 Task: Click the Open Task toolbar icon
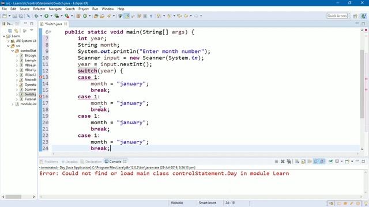pyautogui.click(x=102, y=16)
